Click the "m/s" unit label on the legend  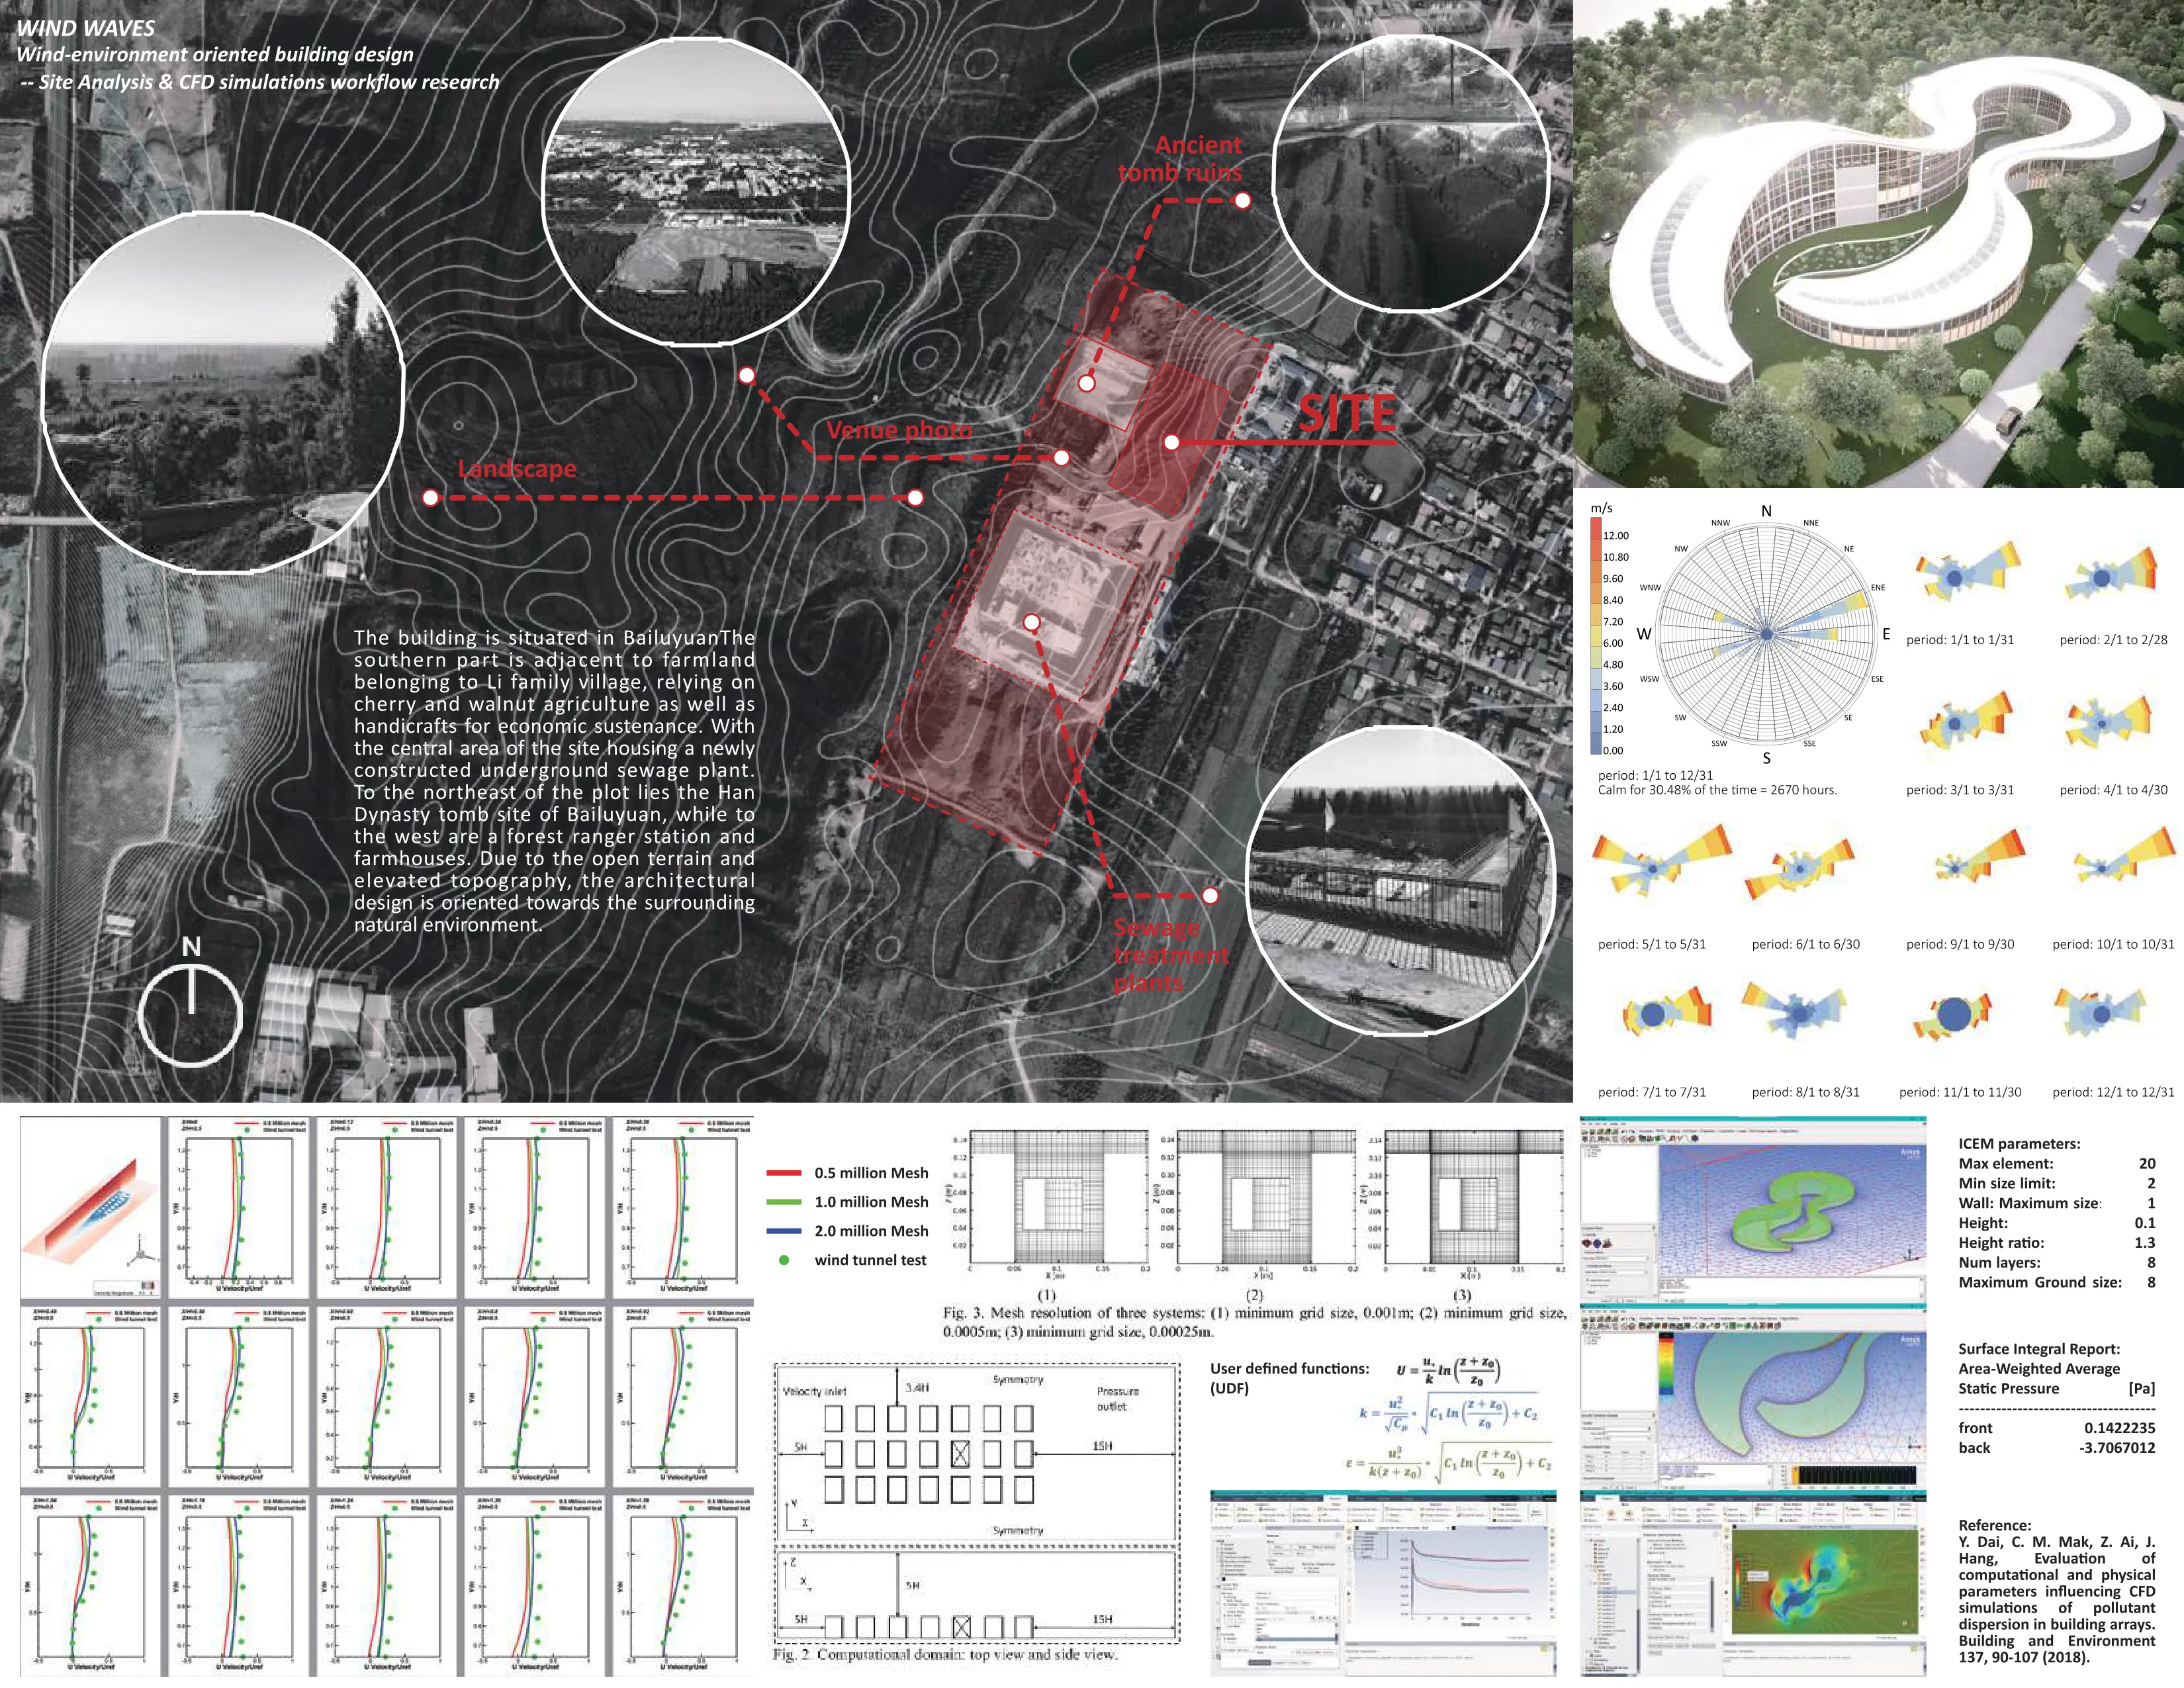tap(1601, 508)
